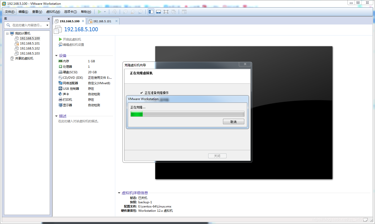Click the VMware Workstation title bar icon
The width and height of the screenshot is (375, 224).
tap(4, 3)
